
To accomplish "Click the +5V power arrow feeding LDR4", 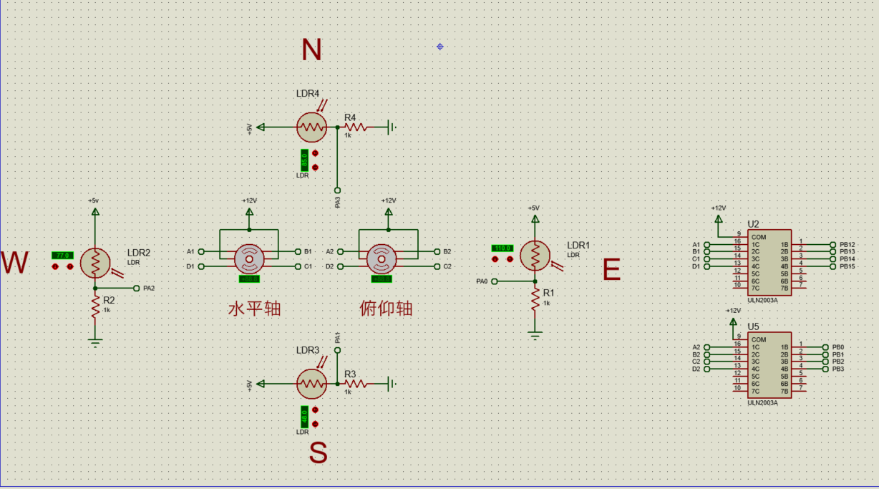I will (x=260, y=127).
